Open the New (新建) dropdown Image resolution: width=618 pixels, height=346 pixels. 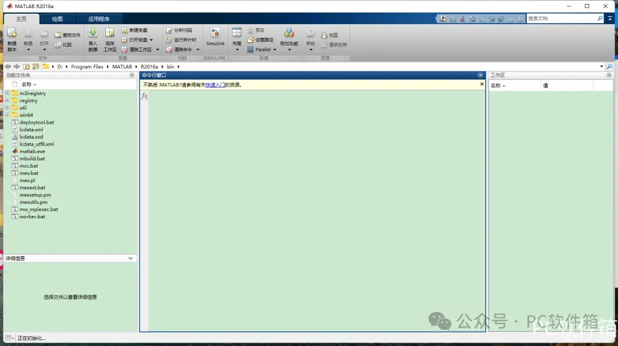pyautogui.click(x=28, y=50)
